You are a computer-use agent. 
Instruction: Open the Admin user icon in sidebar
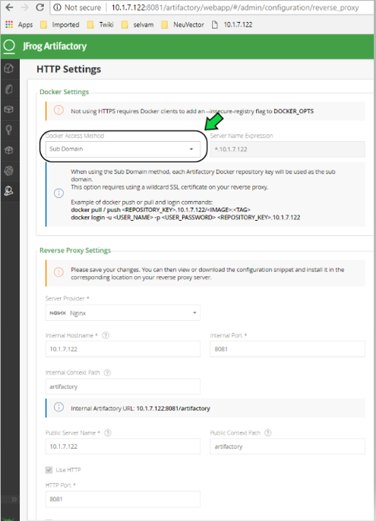point(9,190)
